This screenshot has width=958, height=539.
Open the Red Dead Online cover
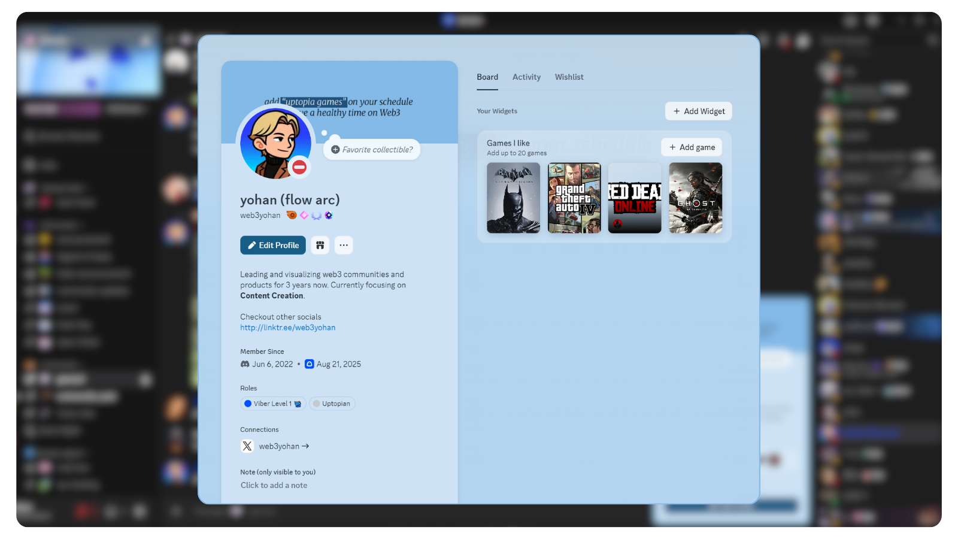pyautogui.click(x=635, y=198)
